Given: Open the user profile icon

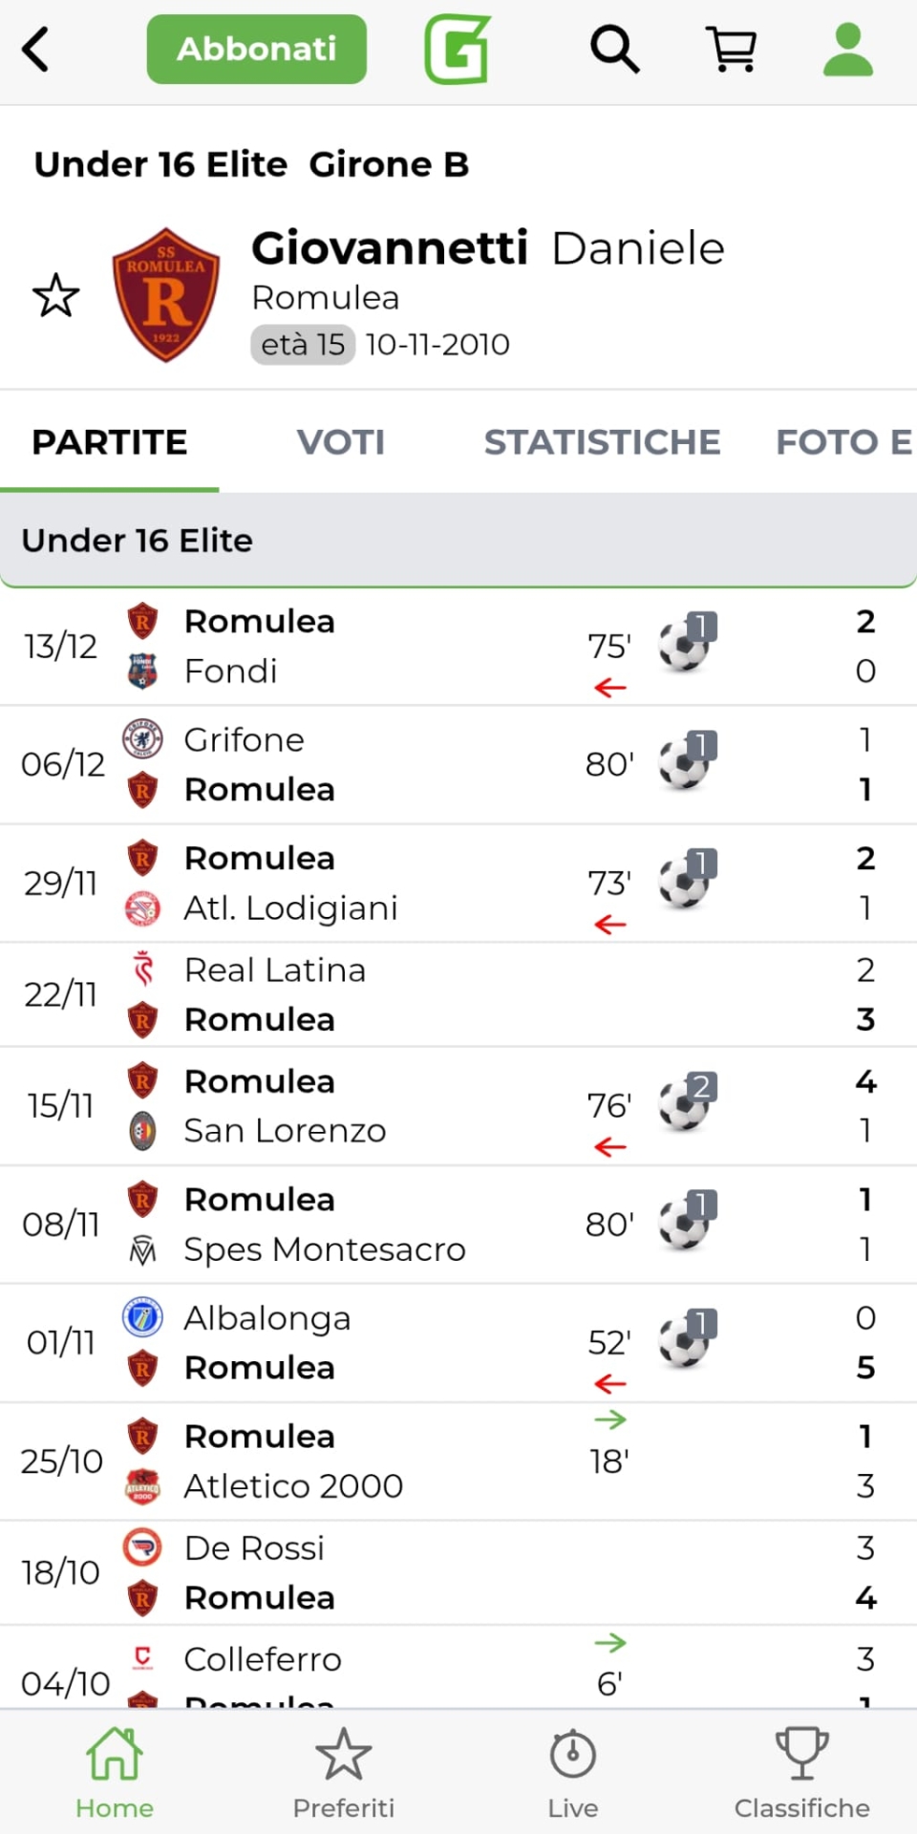Looking at the screenshot, I should 847,50.
